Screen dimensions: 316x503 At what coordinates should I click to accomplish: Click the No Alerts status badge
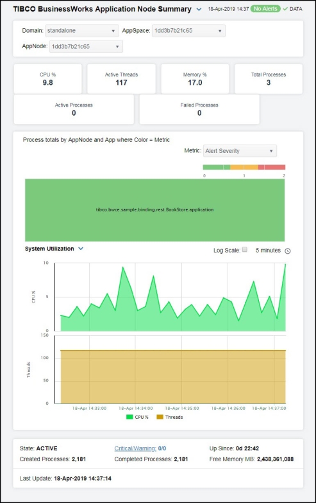click(x=265, y=8)
